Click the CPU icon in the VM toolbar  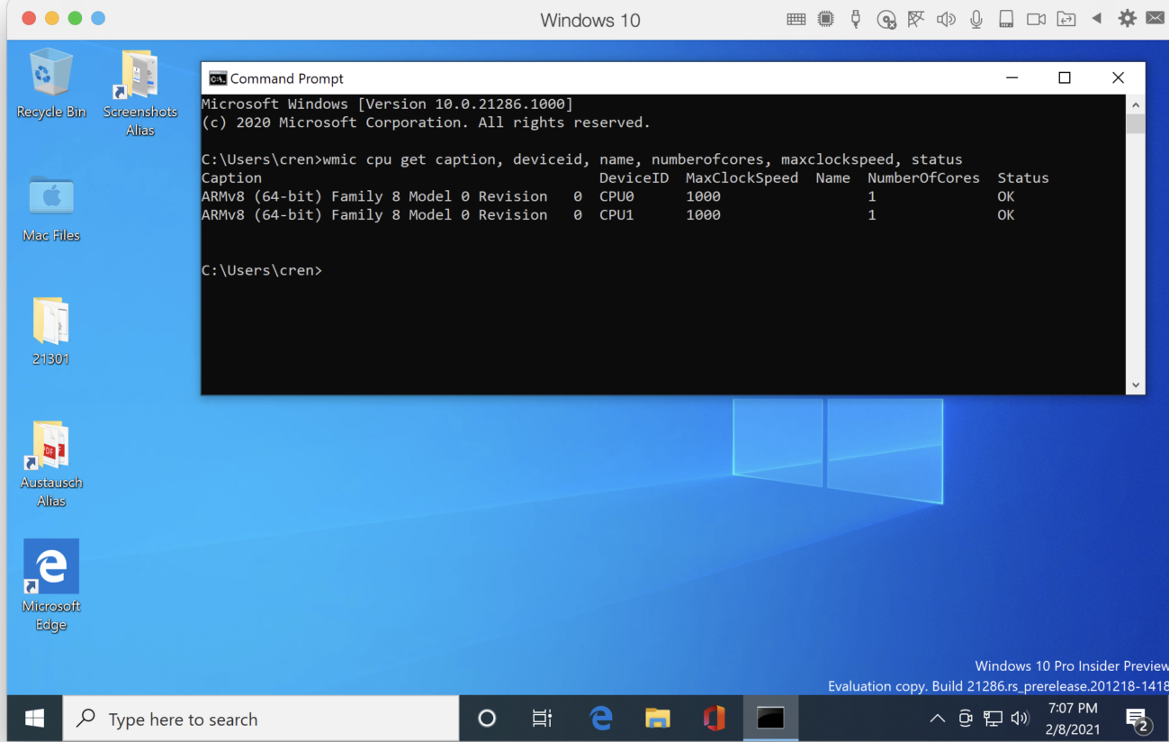(825, 18)
